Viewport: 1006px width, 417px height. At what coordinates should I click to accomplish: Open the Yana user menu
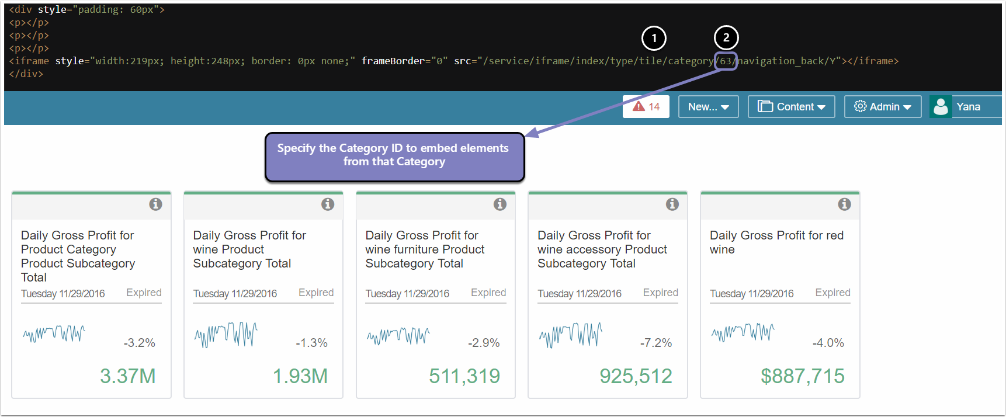click(968, 107)
